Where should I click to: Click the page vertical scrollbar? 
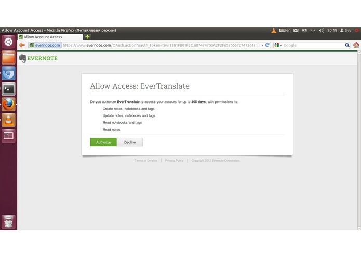(x=359, y=140)
